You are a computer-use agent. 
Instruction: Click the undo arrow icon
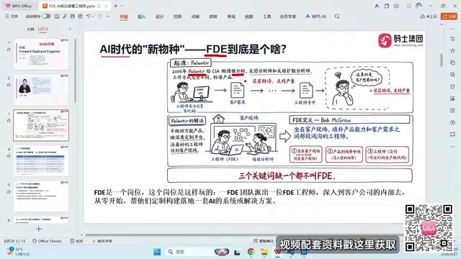(x=88, y=17)
